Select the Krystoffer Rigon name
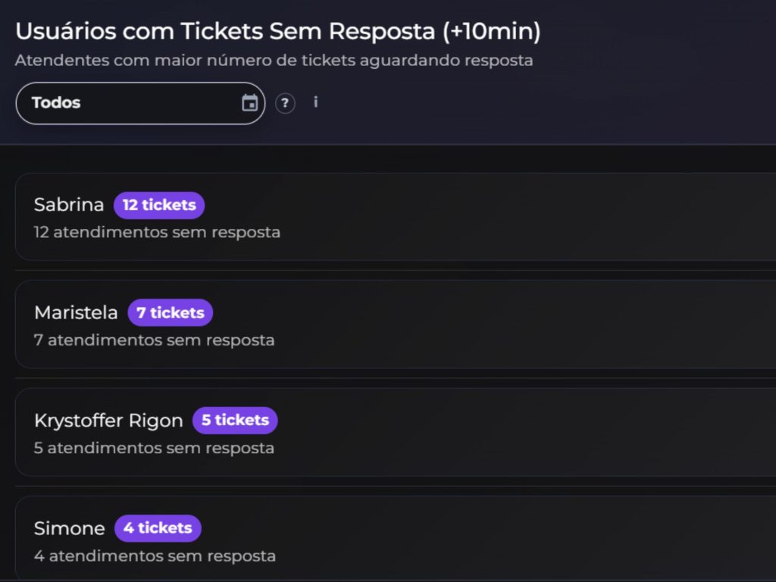Image resolution: width=776 pixels, height=582 pixels. [108, 421]
